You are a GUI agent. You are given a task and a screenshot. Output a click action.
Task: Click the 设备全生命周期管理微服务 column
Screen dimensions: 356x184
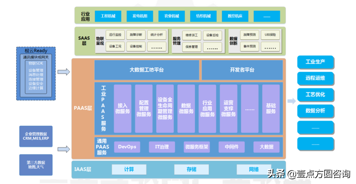(x=165, y=108)
